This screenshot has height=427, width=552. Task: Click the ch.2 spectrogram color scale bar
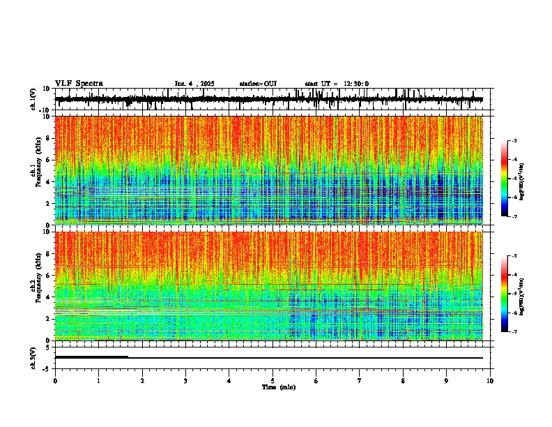tap(504, 294)
